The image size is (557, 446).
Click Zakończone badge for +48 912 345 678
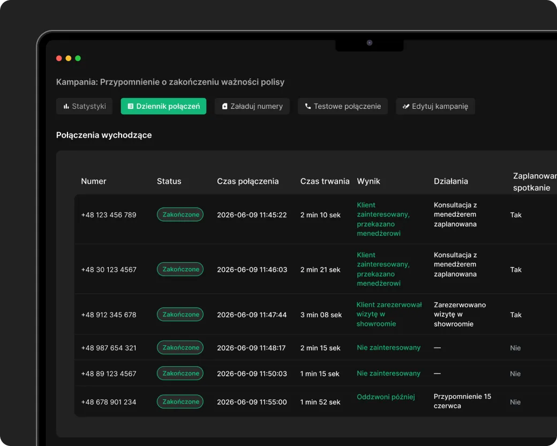coord(180,315)
